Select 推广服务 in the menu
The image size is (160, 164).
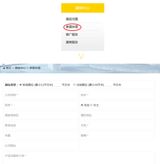pos(72,35)
